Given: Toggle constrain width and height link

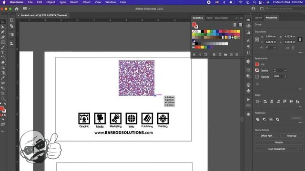Looking at the screenshot, I should click(300, 39).
